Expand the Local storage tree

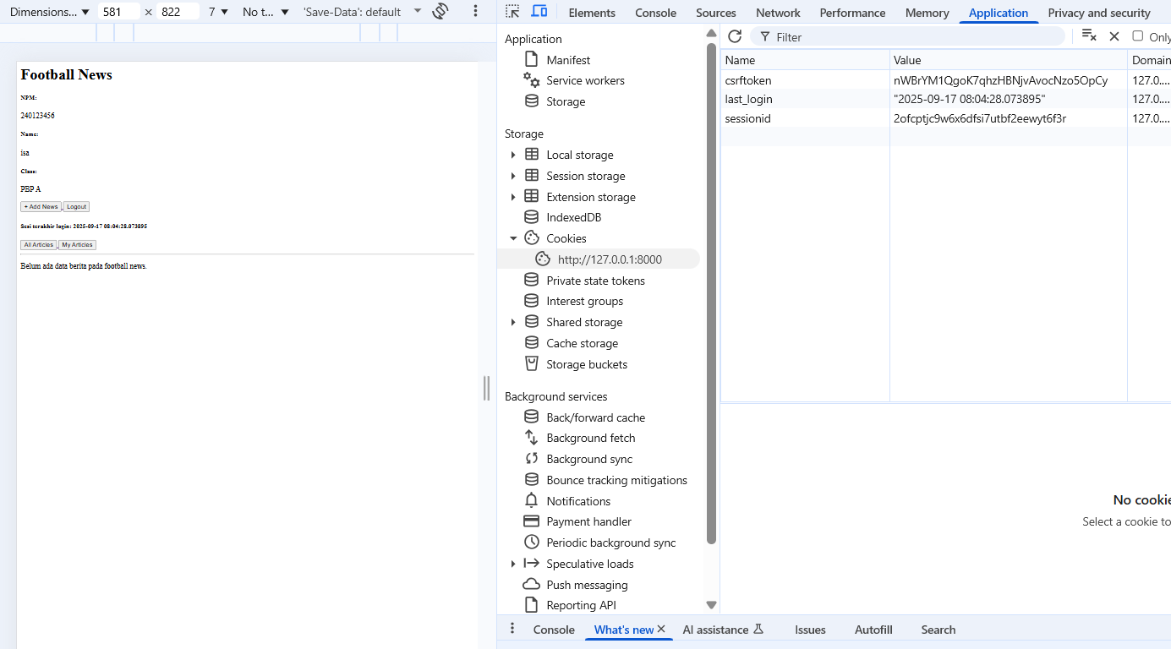[x=513, y=155]
